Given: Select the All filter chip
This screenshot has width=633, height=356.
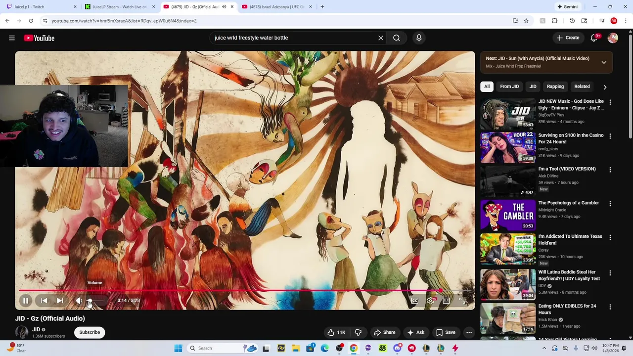Looking at the screenshot, I should [487, 87].
